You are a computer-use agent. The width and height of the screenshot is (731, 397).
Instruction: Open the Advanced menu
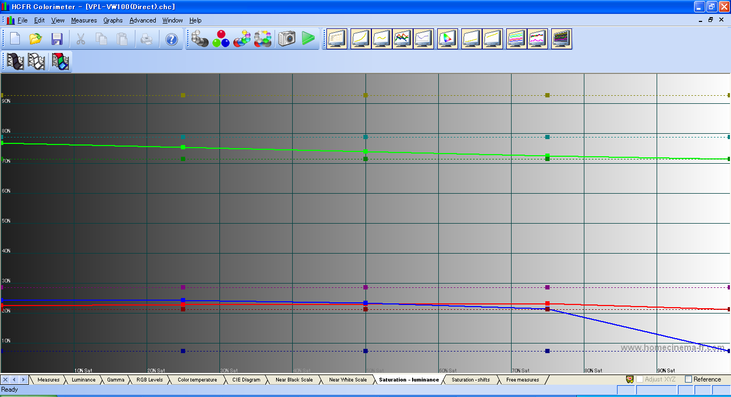point(143,20)
